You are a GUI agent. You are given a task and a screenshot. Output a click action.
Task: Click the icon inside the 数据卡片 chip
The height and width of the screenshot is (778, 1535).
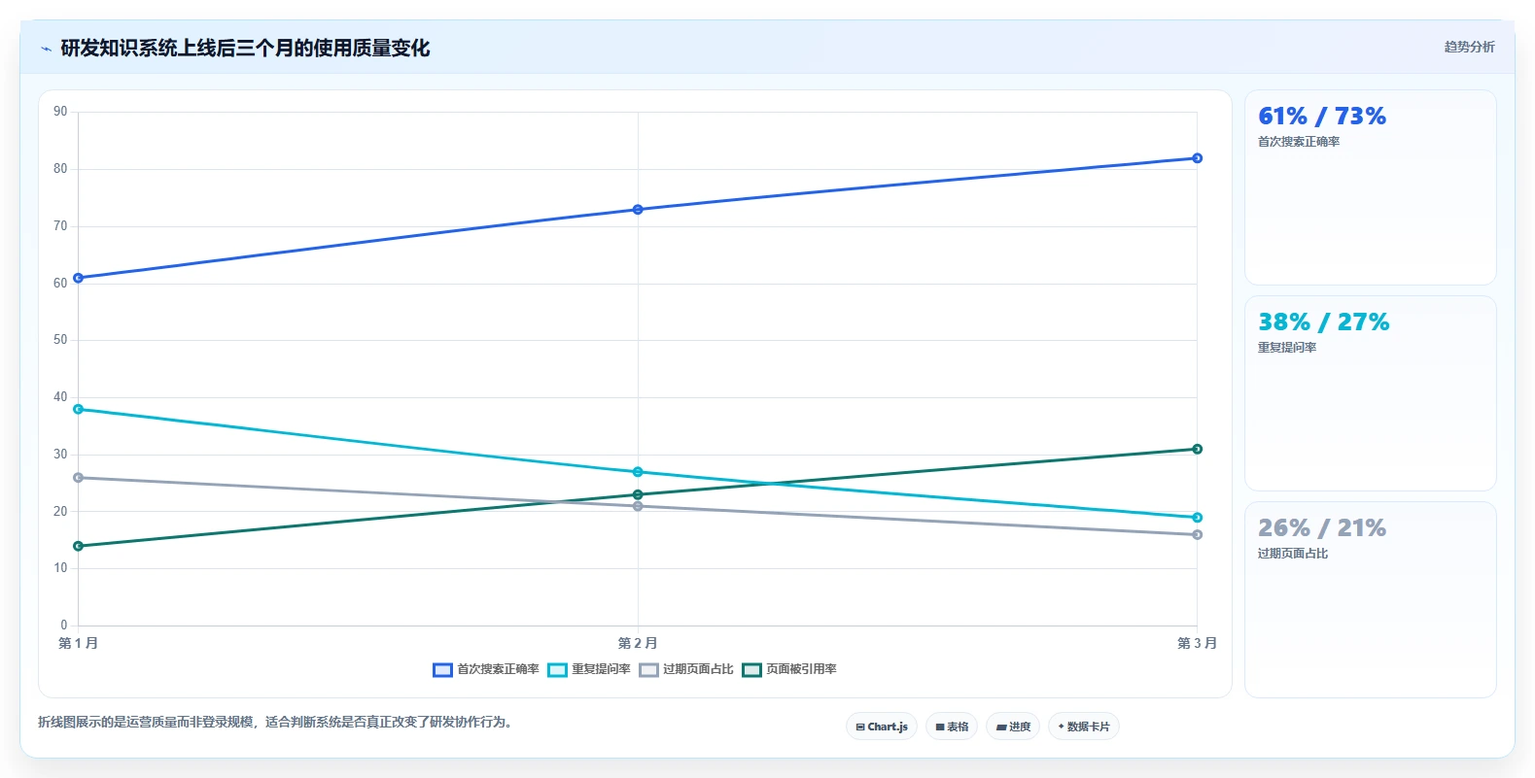(1061, 727)
